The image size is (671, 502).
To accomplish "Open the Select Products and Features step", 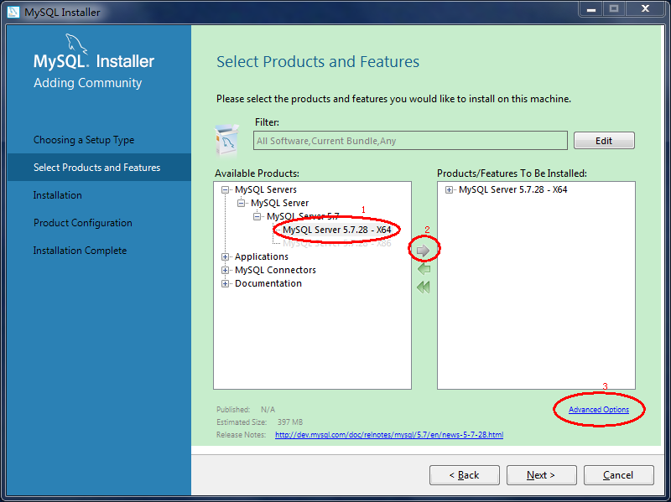I will coord(99,167).
